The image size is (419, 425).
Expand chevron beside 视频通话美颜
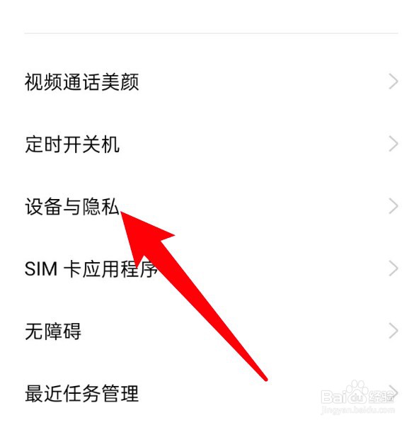pyautogui.click(x=394, y=81)
